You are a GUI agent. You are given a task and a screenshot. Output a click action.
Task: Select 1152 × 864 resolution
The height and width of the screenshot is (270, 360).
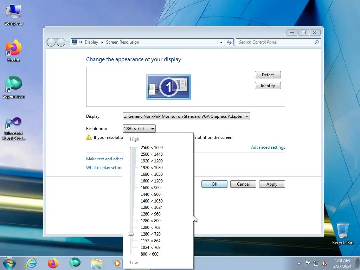click(x=150, y=240)
